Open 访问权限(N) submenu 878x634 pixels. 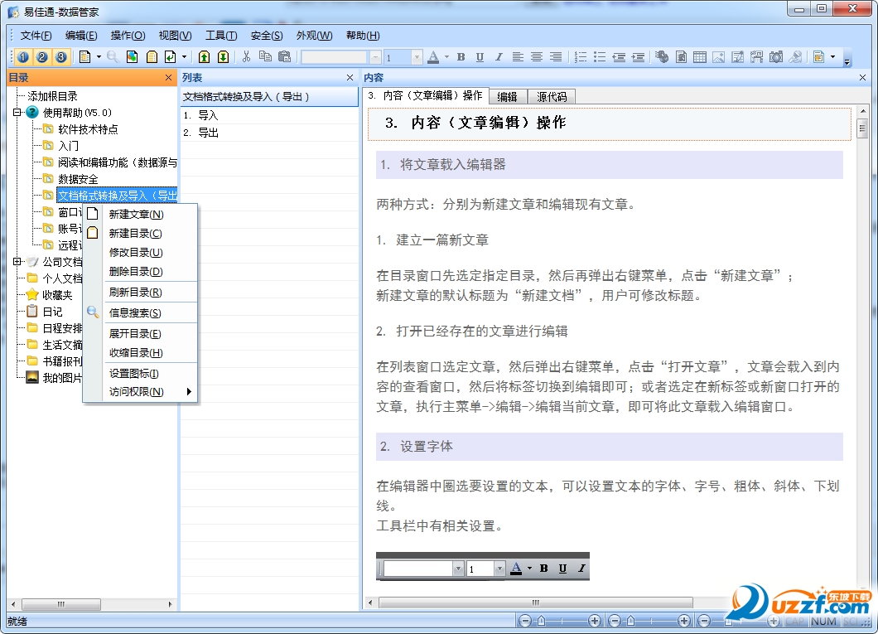(140, 391)
